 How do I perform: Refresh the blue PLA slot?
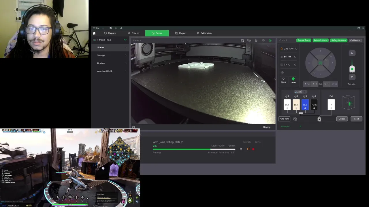(305, 96)
